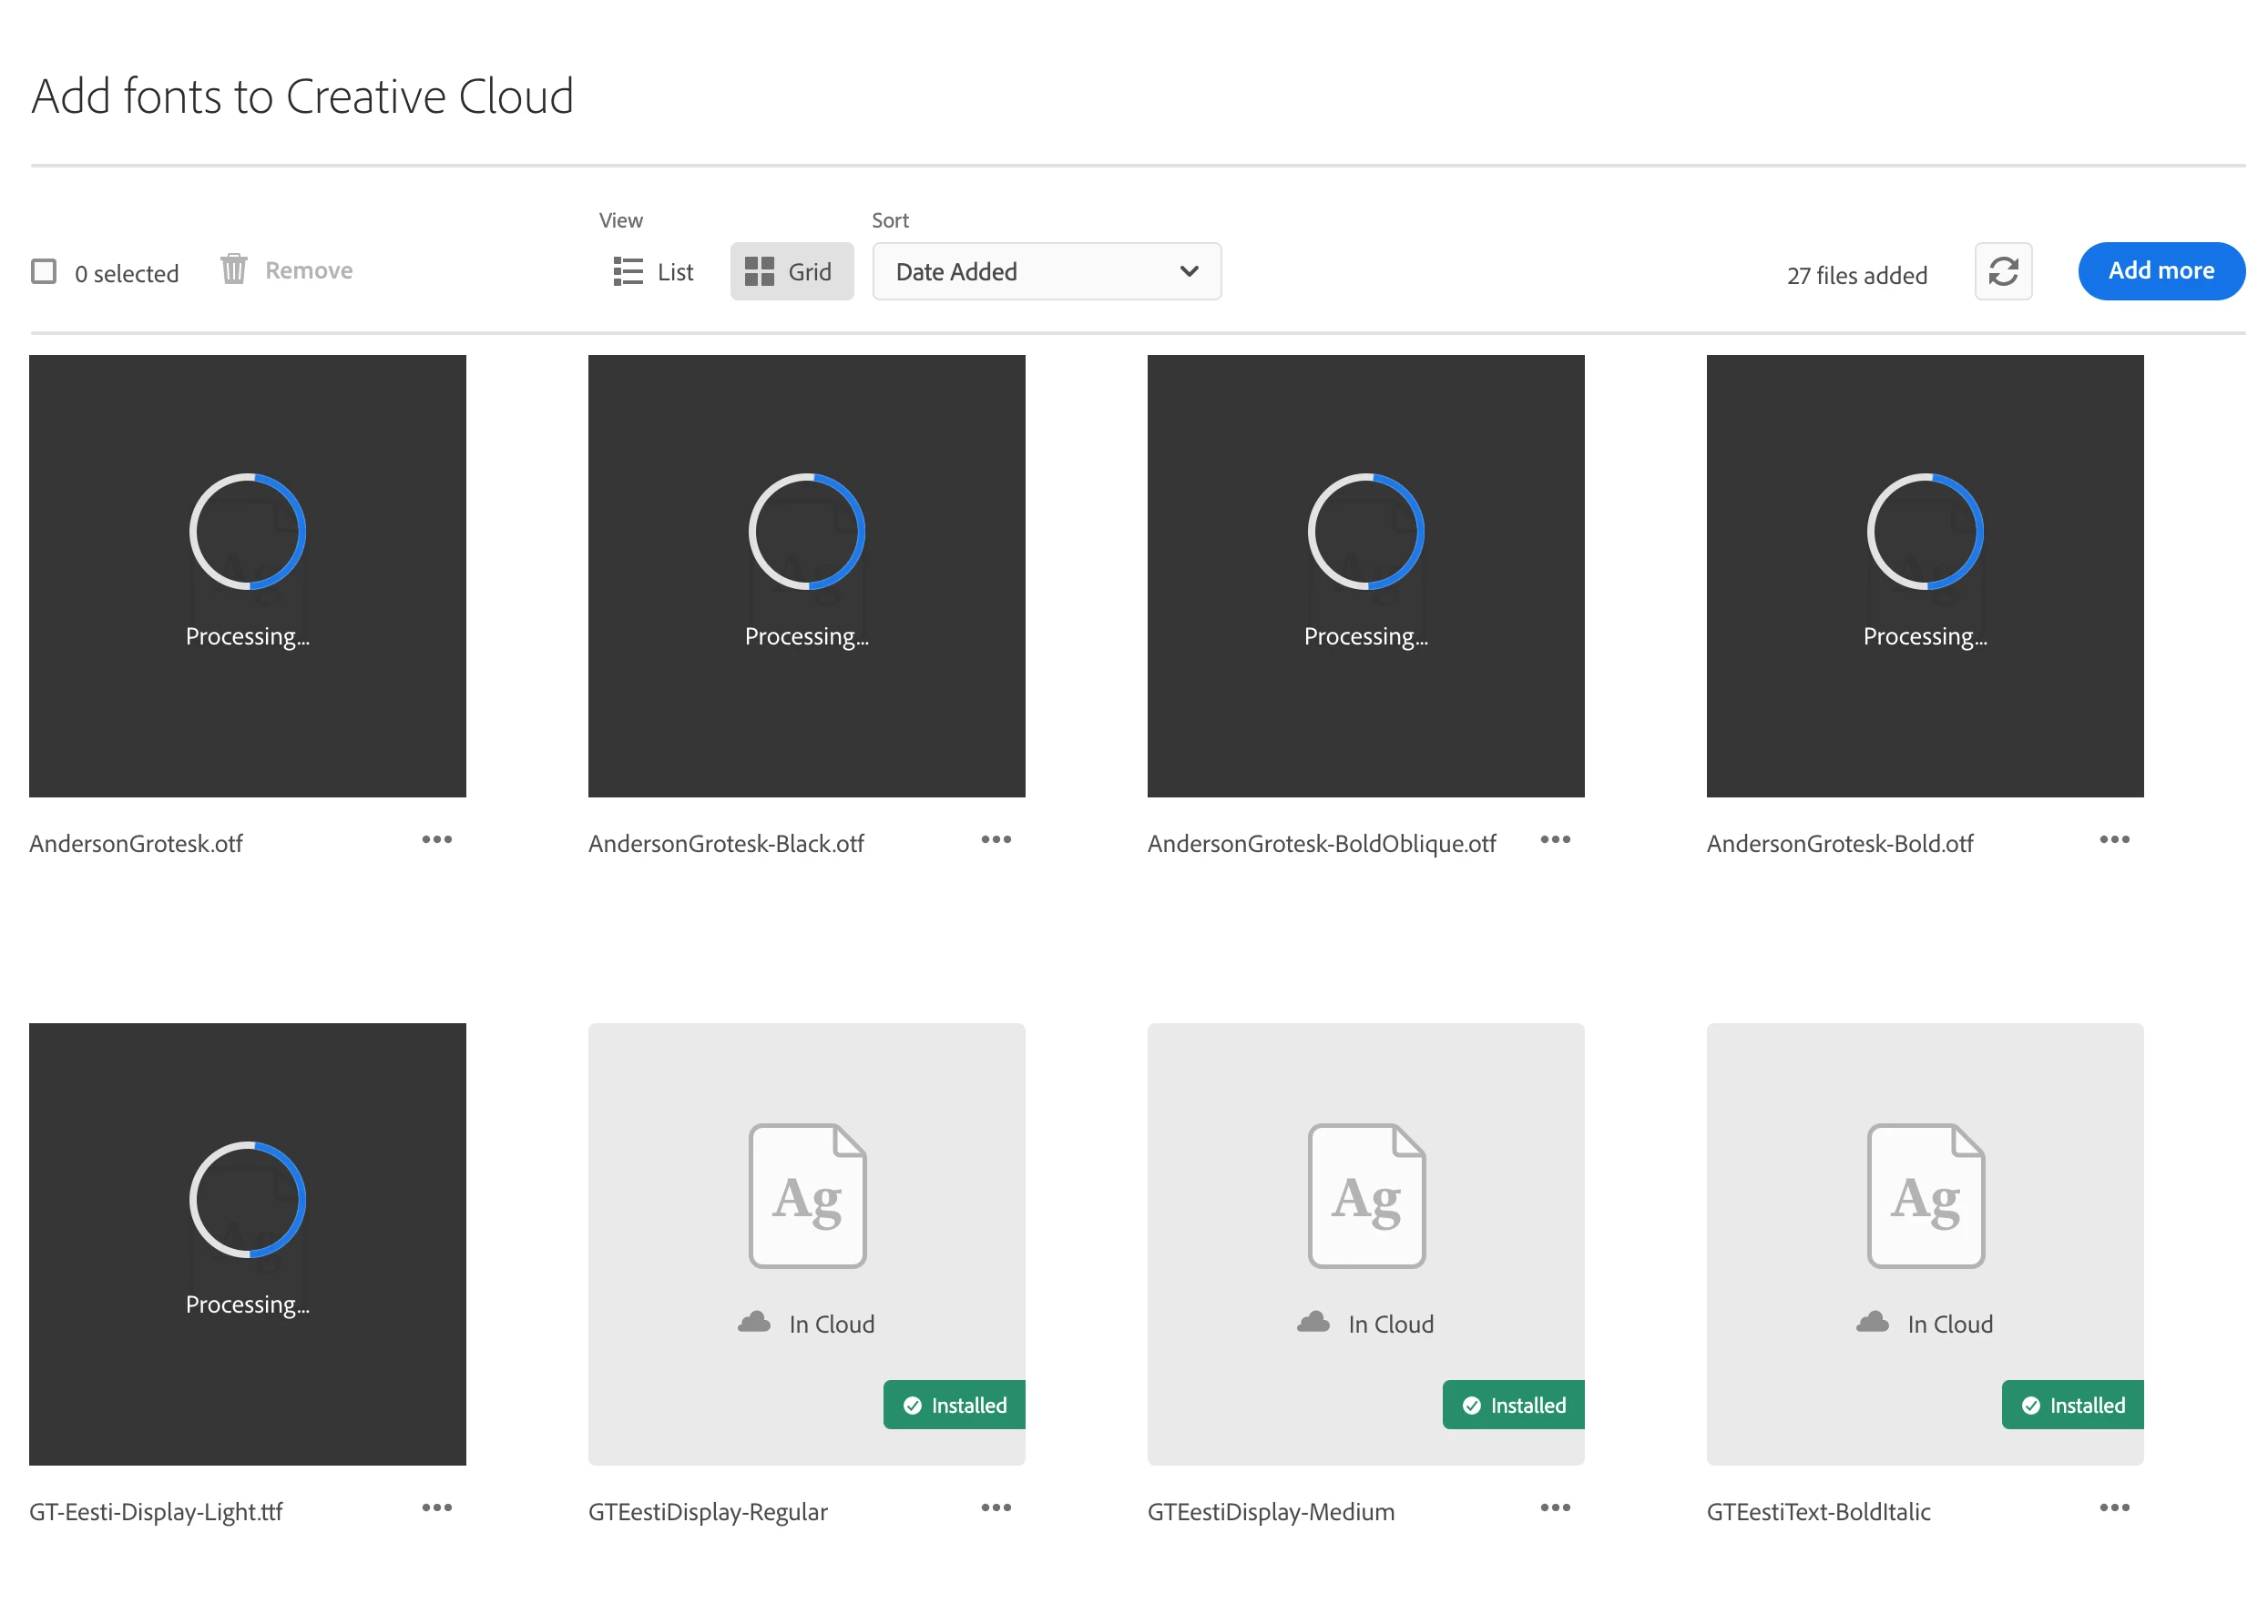Open more options for GTEestiDisplay-Regular
This screenshot has width=2268, height=1624.
pyautogui.click(x=995, y=1507)
